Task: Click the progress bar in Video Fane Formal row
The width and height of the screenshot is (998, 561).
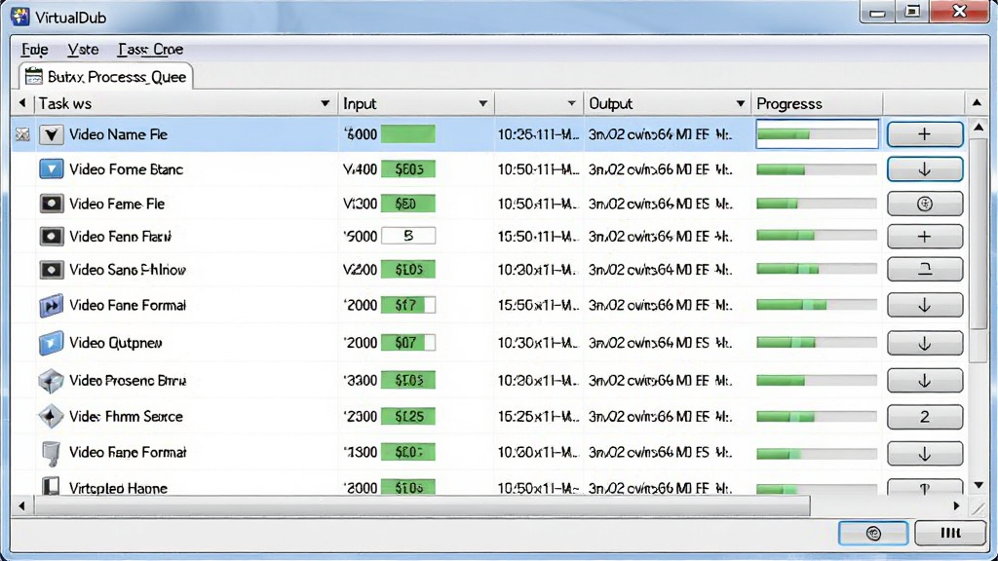Action: [x=817, y=305]
